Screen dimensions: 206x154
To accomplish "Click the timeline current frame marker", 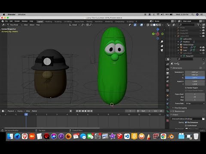I will pos(26,114).
